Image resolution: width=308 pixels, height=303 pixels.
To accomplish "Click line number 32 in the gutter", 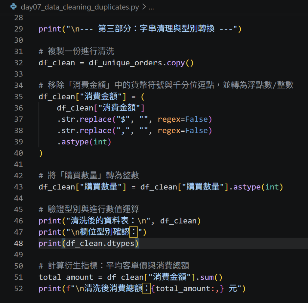I will point(19,63).
